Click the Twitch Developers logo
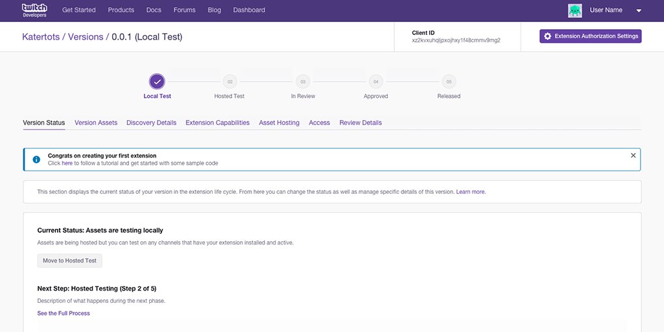The width and height of the screenshot is (664, 332). (x=35, y=10)
